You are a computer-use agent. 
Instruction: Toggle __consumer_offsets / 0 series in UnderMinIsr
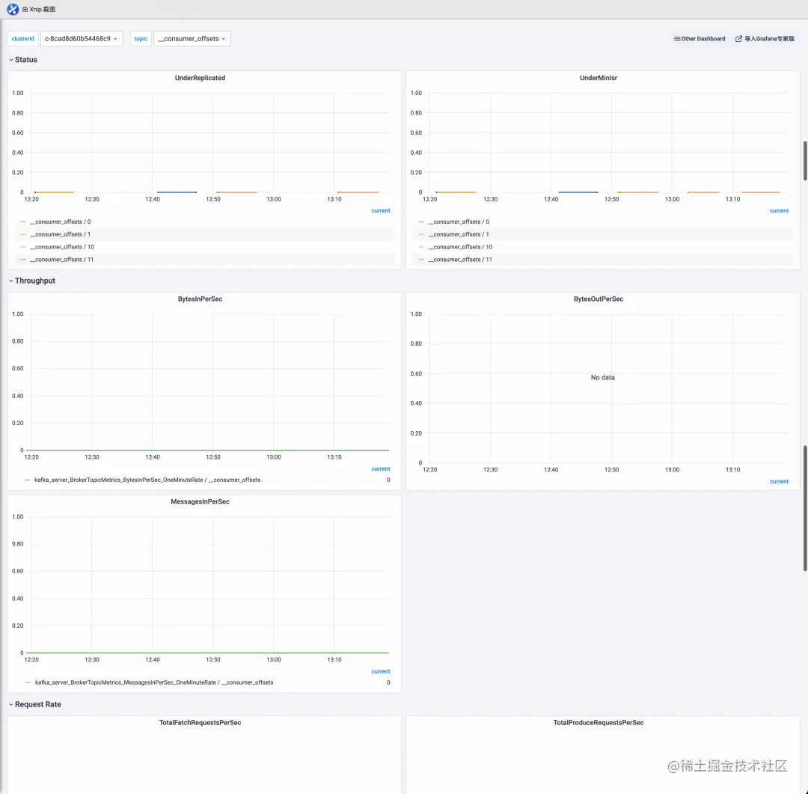click(x=459, y=222)
